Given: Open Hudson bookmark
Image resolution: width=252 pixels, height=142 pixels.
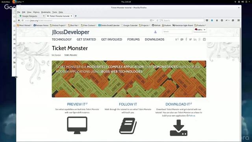Looking at the screenshot, I should 167,25.
